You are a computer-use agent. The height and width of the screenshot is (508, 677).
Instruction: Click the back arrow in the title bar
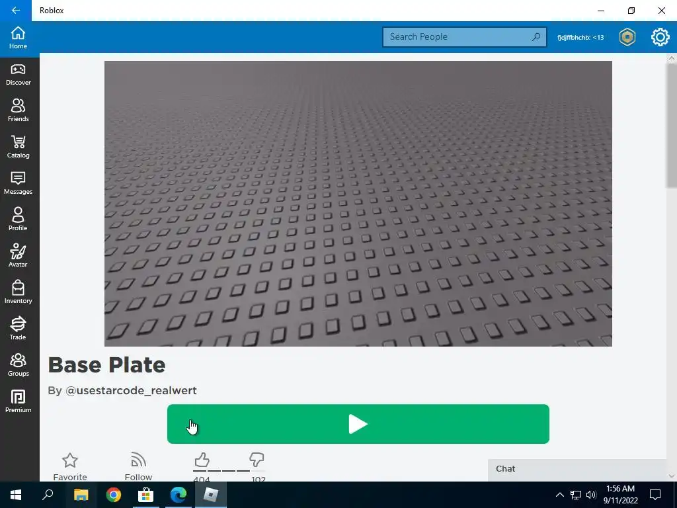[x=16, y=11]
